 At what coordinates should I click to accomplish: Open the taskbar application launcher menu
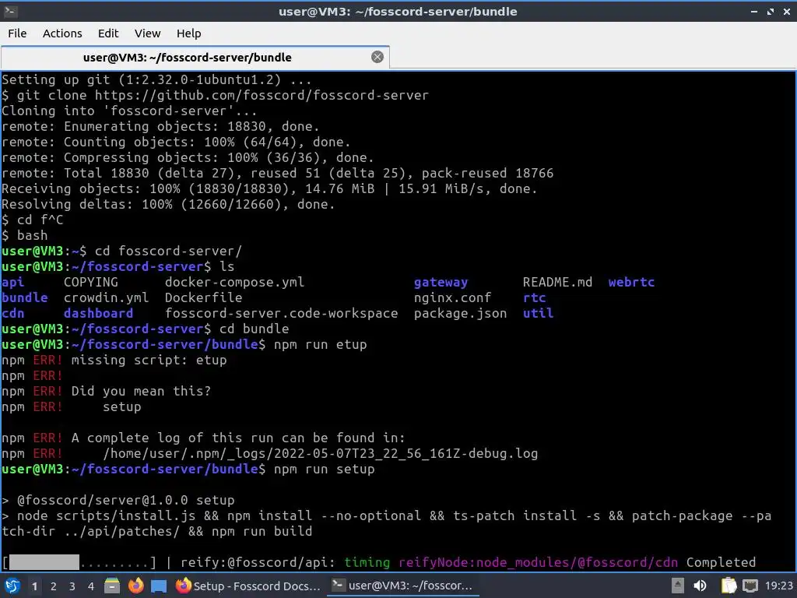pos(12,586)
